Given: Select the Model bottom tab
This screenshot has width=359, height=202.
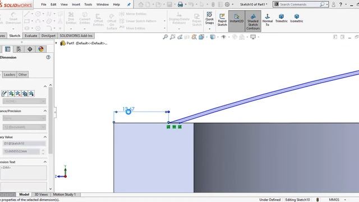Looking at the screenshot, I should coord(24,195).
